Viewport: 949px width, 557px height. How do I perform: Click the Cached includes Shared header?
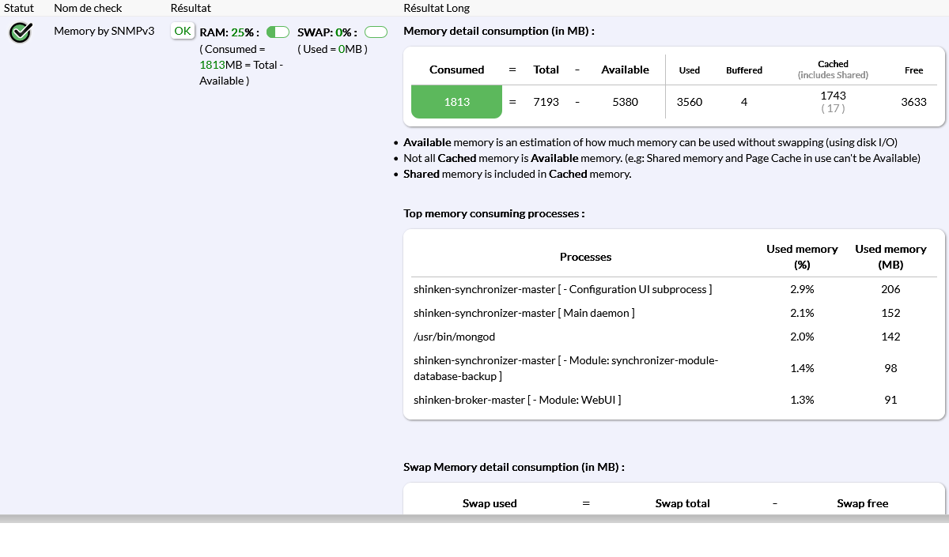click(833, 70)
